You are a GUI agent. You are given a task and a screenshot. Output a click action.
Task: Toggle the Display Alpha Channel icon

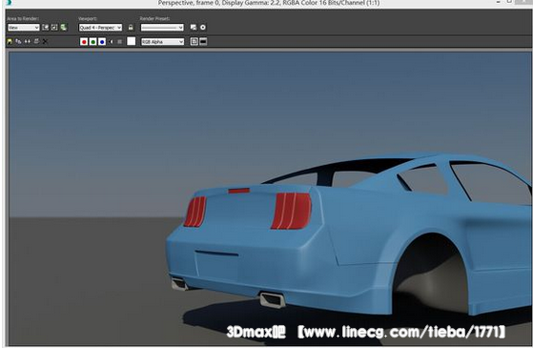tap(112, 42)
